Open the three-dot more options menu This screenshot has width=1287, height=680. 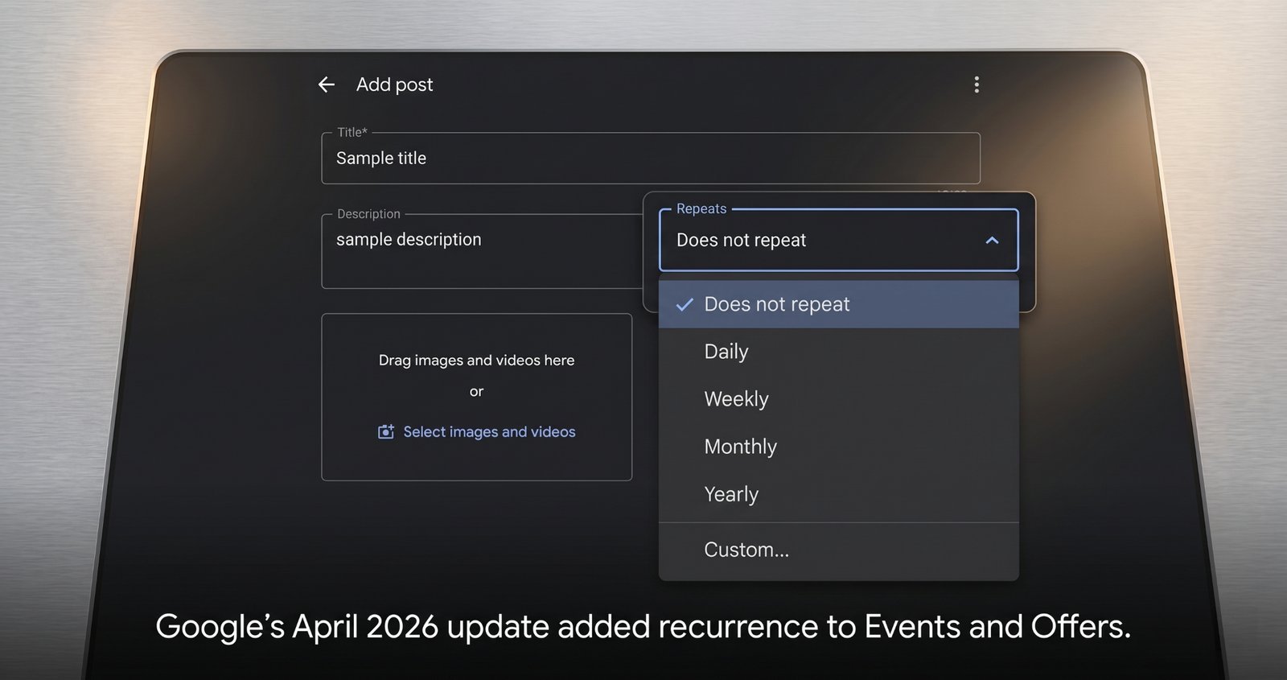point(977,84)
